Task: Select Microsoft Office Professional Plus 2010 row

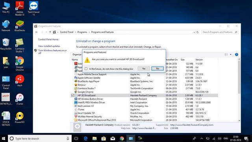Action: 145,120
